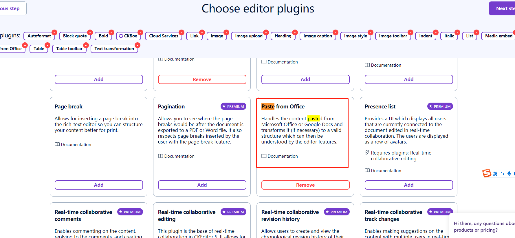Click PREMIUM badge on Real-time collaborative editing

click(233, 212)
